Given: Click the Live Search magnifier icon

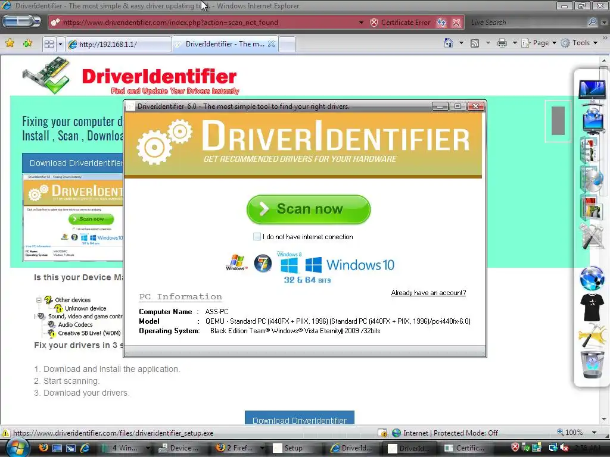Looking at the screenshot, I should pos(592,22).
